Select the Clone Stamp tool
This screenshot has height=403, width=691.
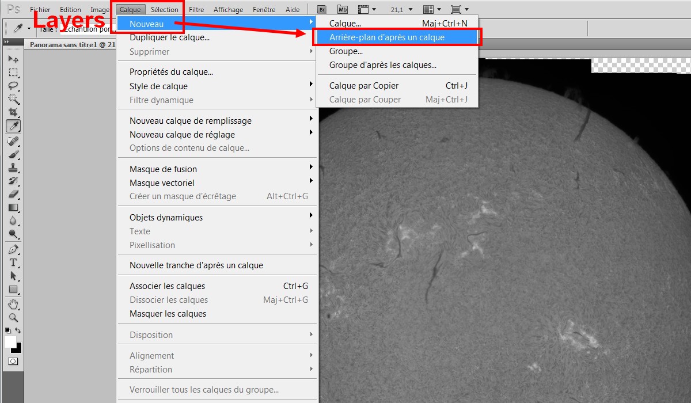coord(13,168)
